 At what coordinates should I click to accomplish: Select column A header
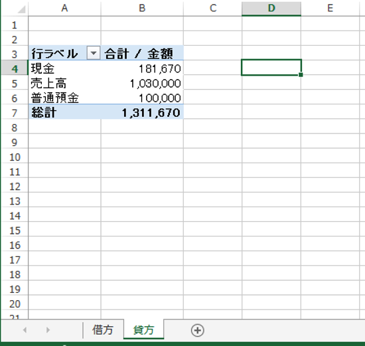coord(64,8)
